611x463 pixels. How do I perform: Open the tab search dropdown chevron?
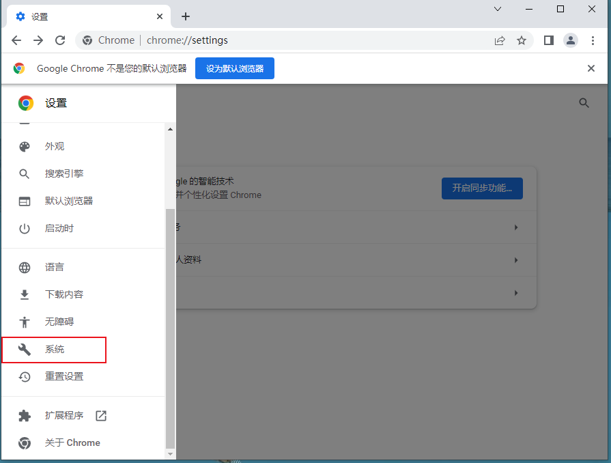[x=498, y=9]
